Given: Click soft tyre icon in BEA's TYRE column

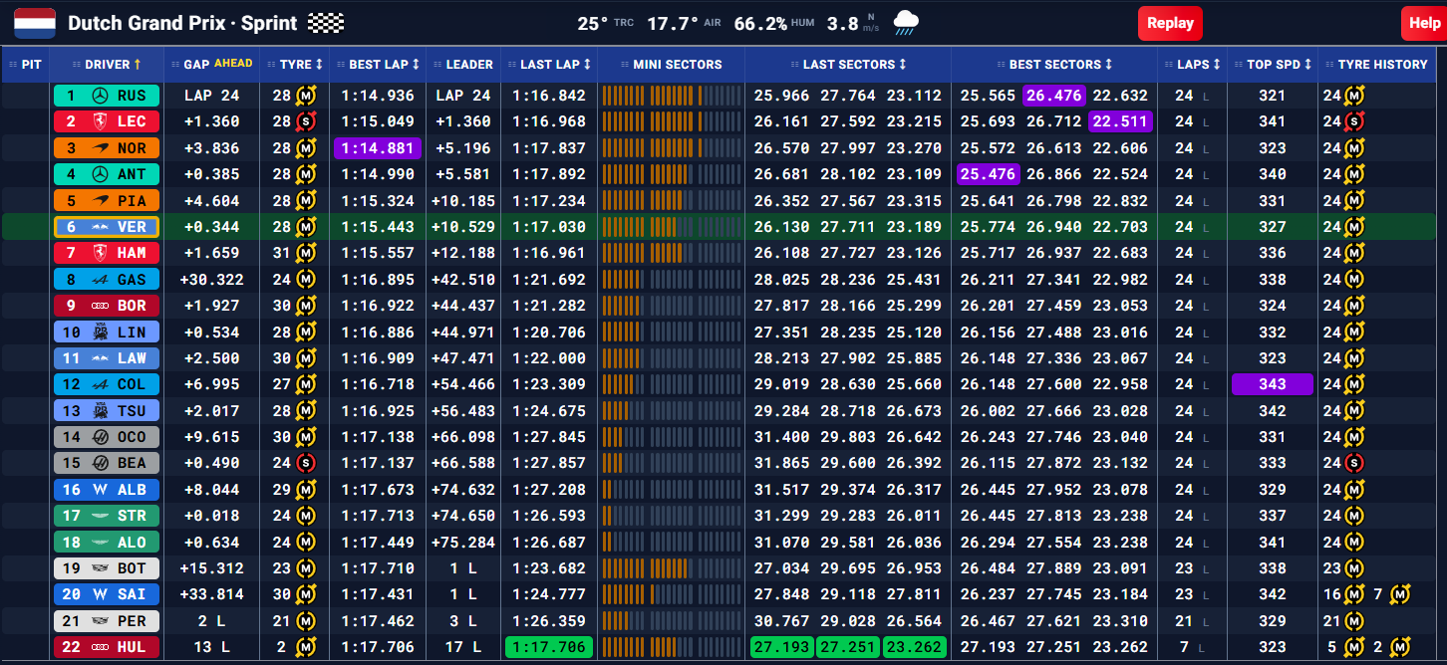Looking at the screenshot, I should point(306,463).
